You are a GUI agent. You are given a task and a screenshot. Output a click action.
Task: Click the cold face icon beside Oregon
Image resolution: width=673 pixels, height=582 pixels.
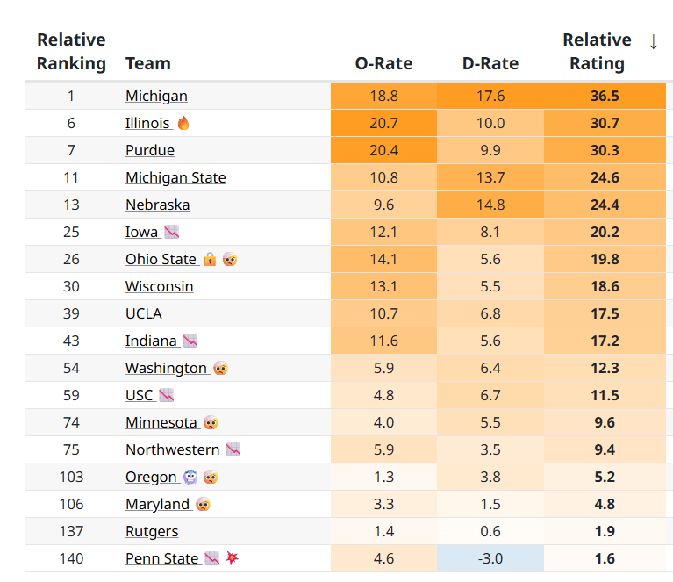coord(190,477)
